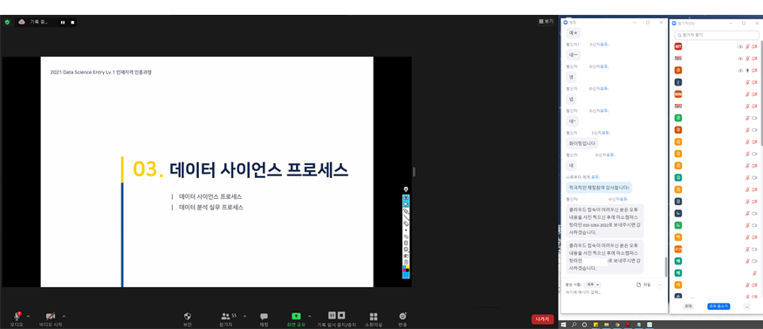Screen dimensions: 763x329
Task: Start video with the camera toggle
Action: click(x=51, y=316)
